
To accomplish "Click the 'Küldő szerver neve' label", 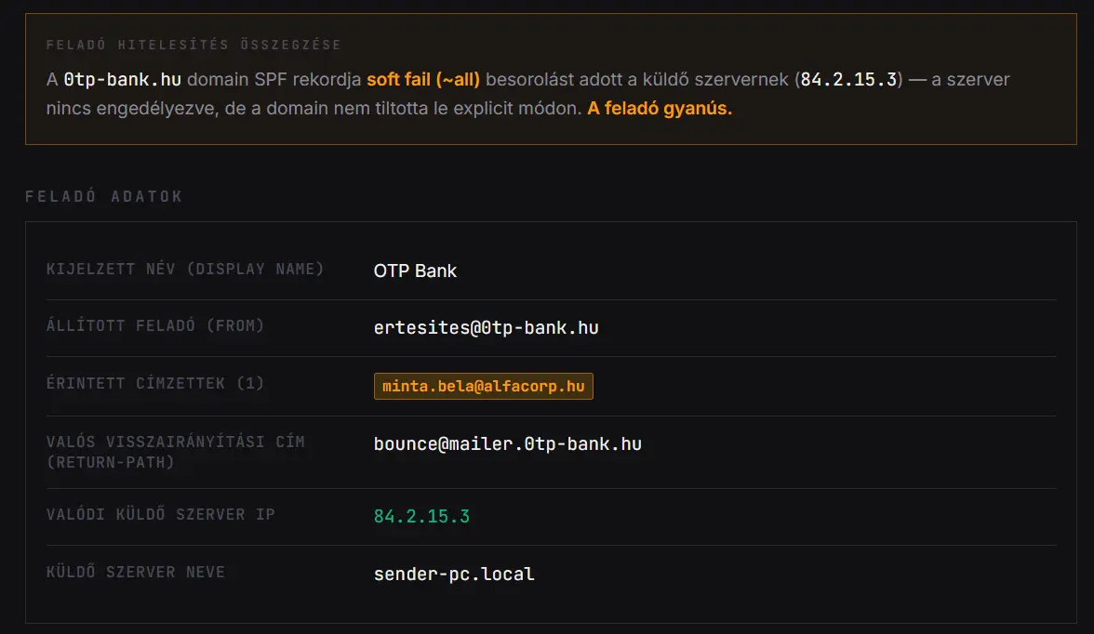I will pyautogui.click(x=136, y=572).
